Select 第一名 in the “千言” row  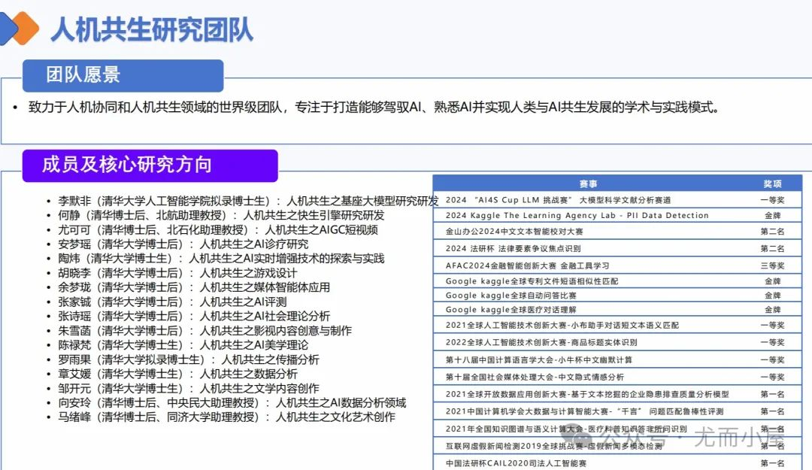tap(772, 411)
